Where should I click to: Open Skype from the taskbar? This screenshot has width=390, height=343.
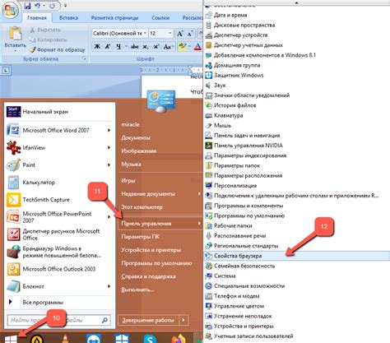click(x=150, y=339)
